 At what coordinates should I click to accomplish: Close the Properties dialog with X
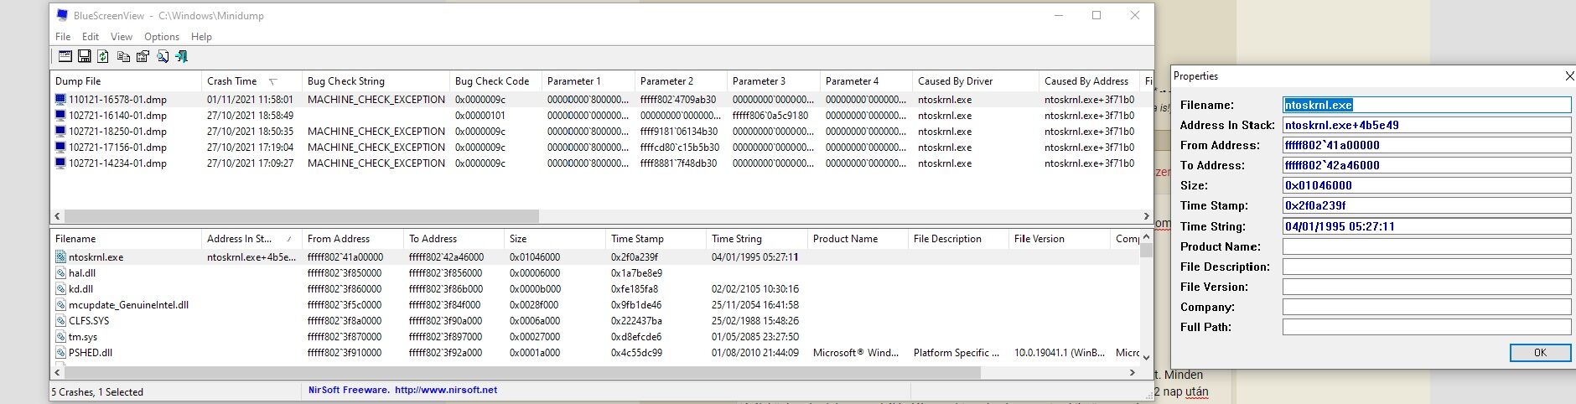click(1569, 76)
